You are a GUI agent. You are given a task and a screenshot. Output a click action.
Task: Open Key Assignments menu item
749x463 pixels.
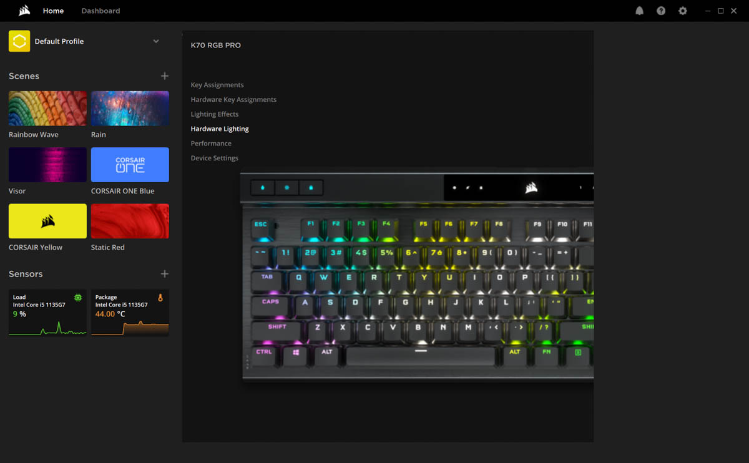click(217, 85)
